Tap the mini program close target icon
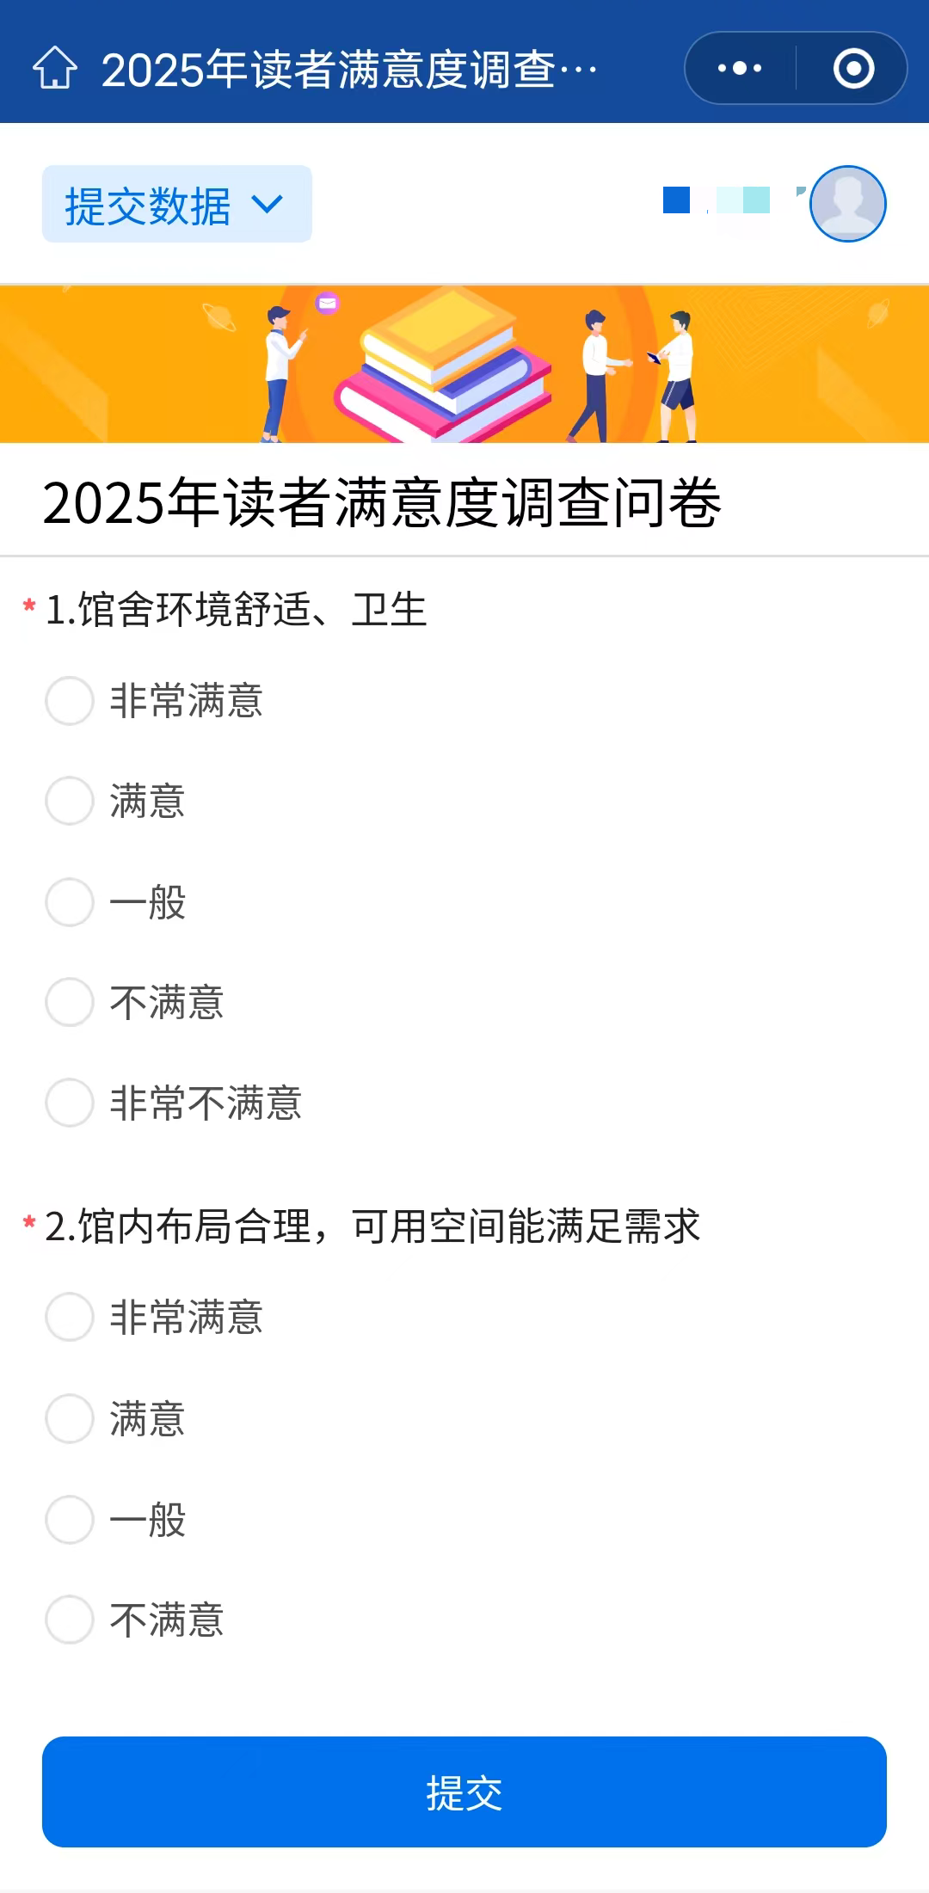 tap(853, 68)
